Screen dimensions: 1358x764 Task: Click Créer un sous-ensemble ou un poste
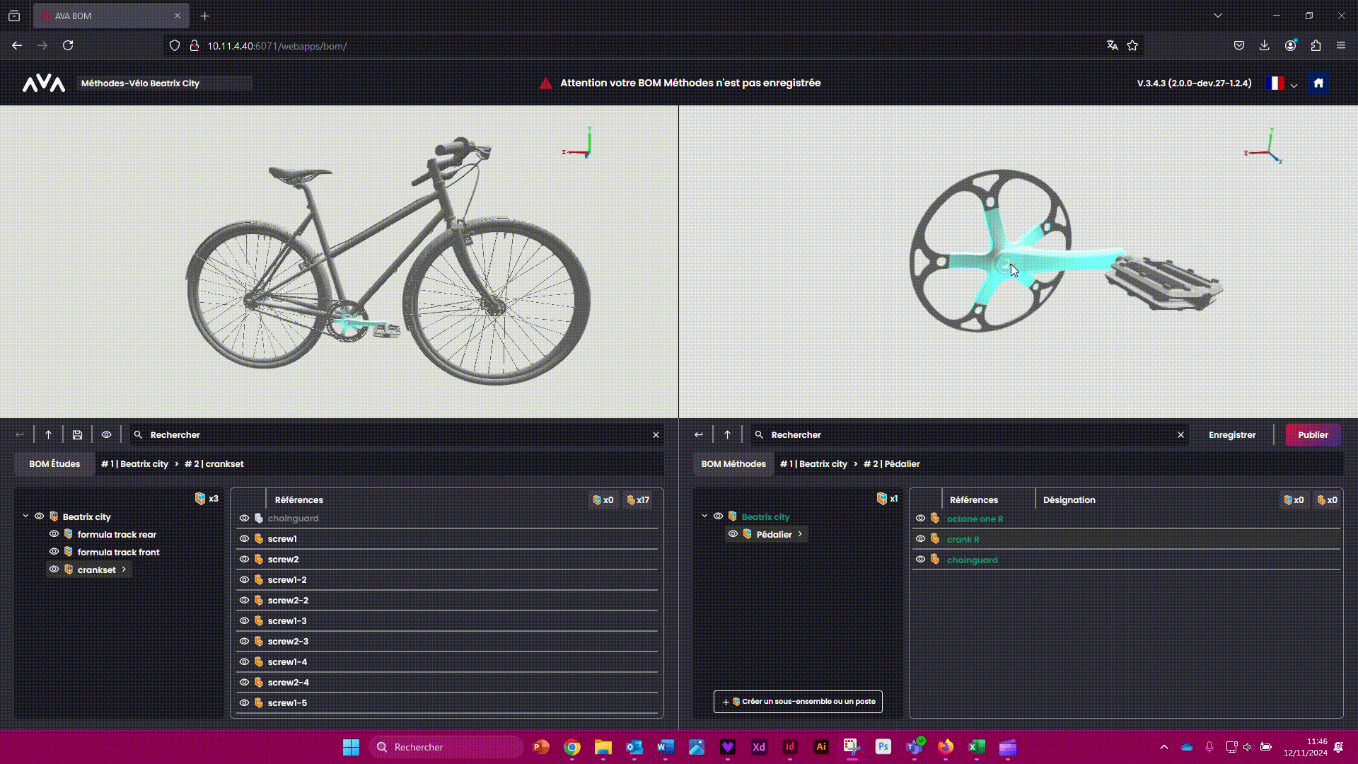click(x=798, y=702)
